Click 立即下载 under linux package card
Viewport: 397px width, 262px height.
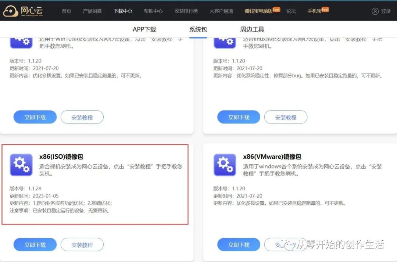tap(239, 117)
